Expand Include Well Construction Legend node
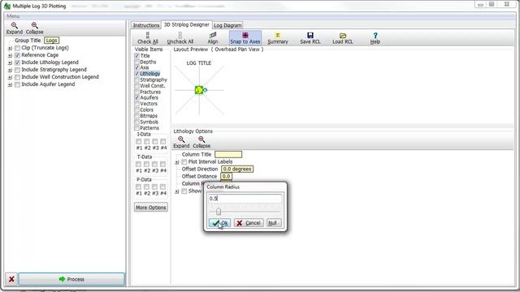520x292 pixels. [x=10, y=77]
